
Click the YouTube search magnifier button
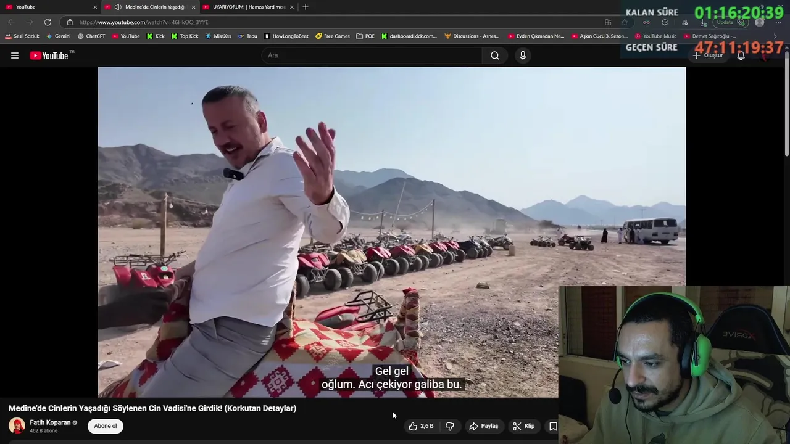pos(494,55)
